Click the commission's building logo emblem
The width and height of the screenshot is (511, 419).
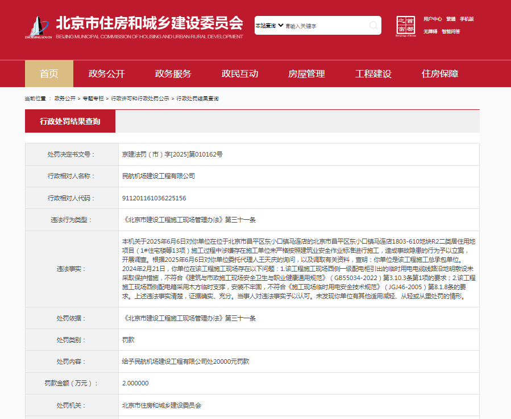pos(38,27)
